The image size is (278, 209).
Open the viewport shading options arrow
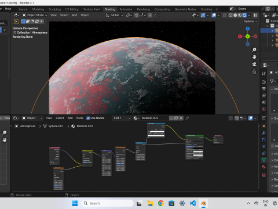pyautogui.click(x=249, y=15)
